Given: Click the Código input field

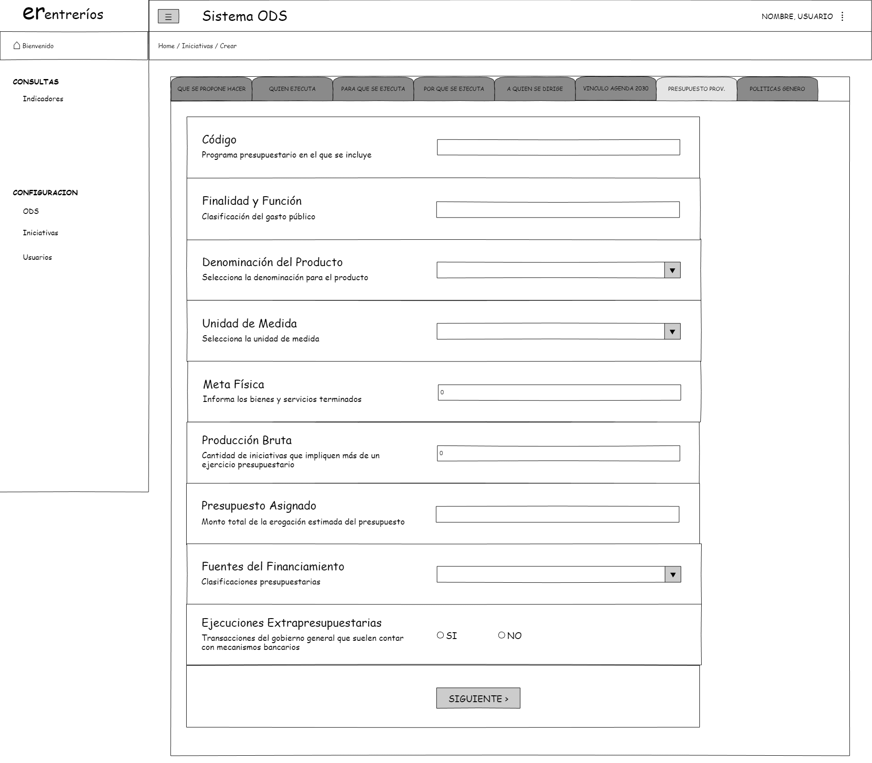Looking at the screenshot, I should [x=558, y=148].
